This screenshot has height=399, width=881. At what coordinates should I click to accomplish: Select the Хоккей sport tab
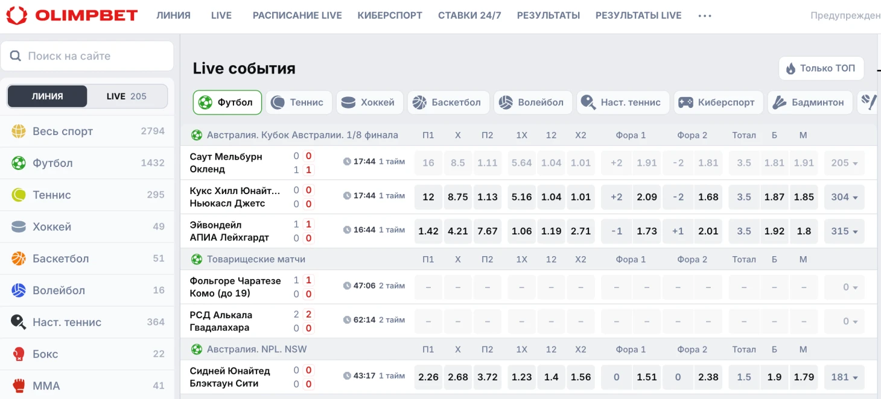tap(369, 102)
